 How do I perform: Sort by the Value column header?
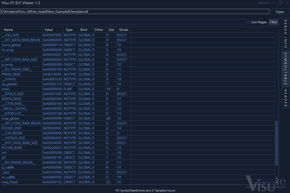pyautogui.click(x=53, y=30)
